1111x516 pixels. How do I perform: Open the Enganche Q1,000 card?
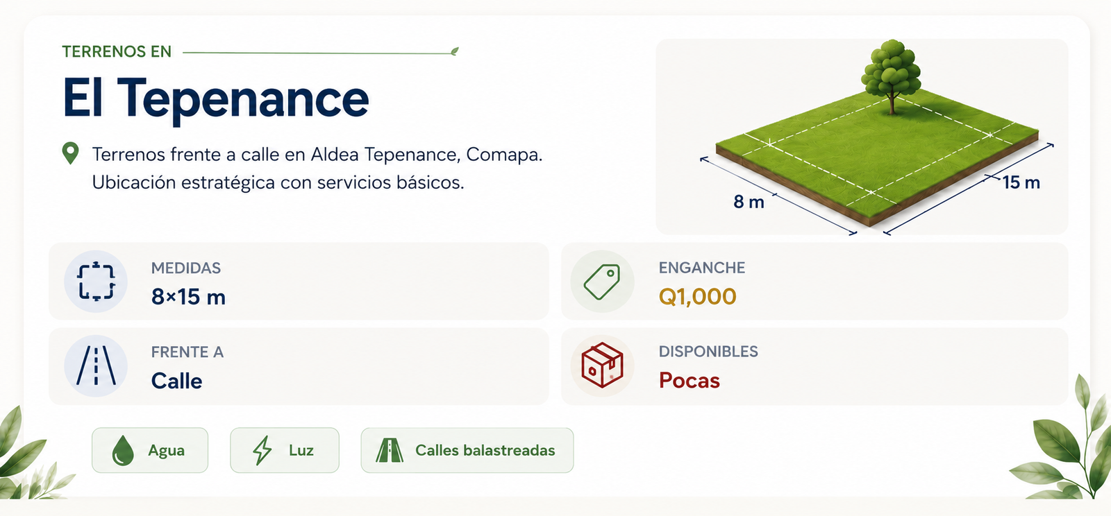[x=815, y=281]
